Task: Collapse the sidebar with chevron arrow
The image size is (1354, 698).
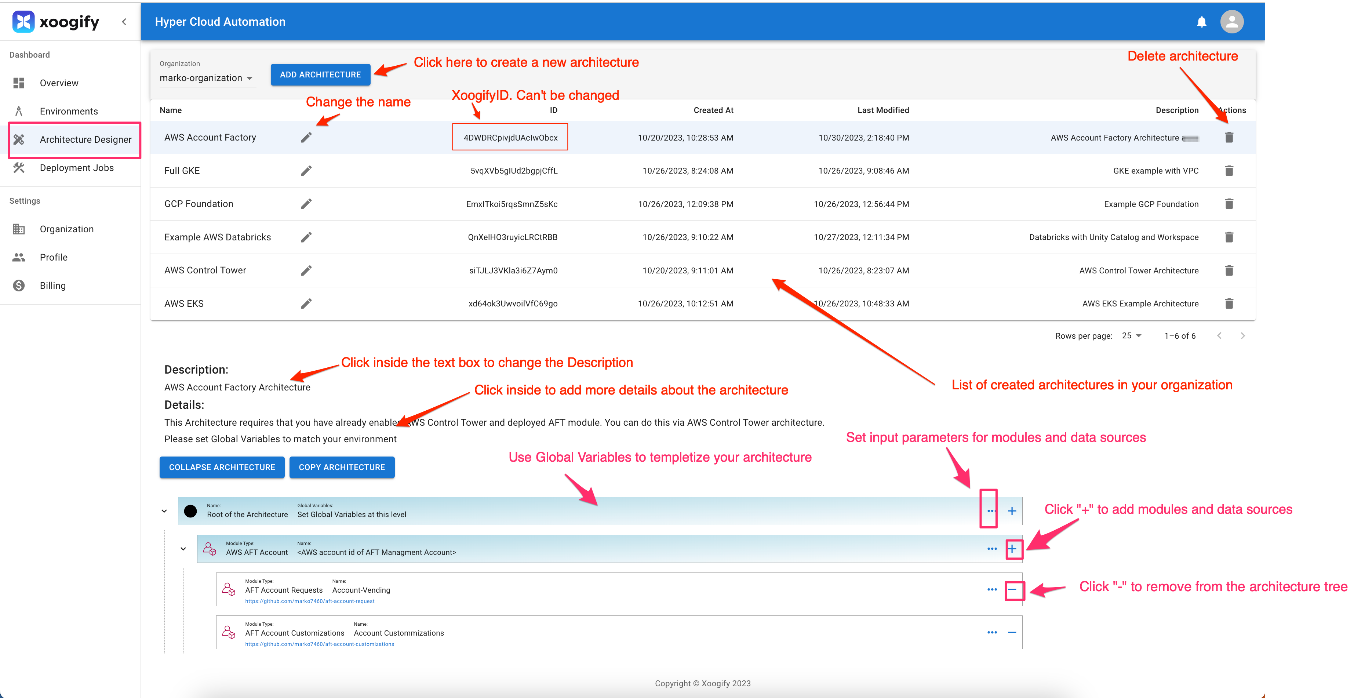Action: click(x=124, y=22)
